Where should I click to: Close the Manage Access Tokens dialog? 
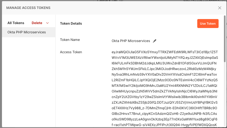point(220,8)
